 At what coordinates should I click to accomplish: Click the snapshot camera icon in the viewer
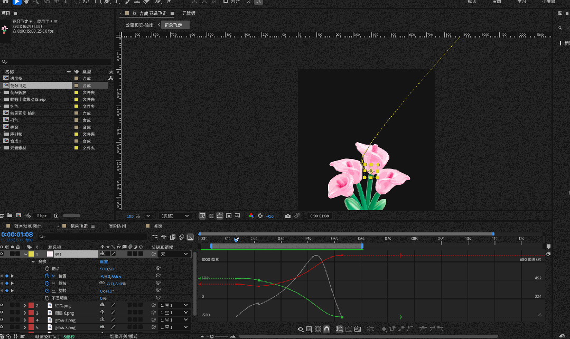pyautogui.click(x=287, y=216)
